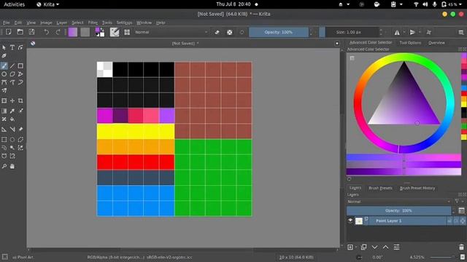Switch to the Brush Presets tab
The image size is (467, 262).
tap(380, 188)
